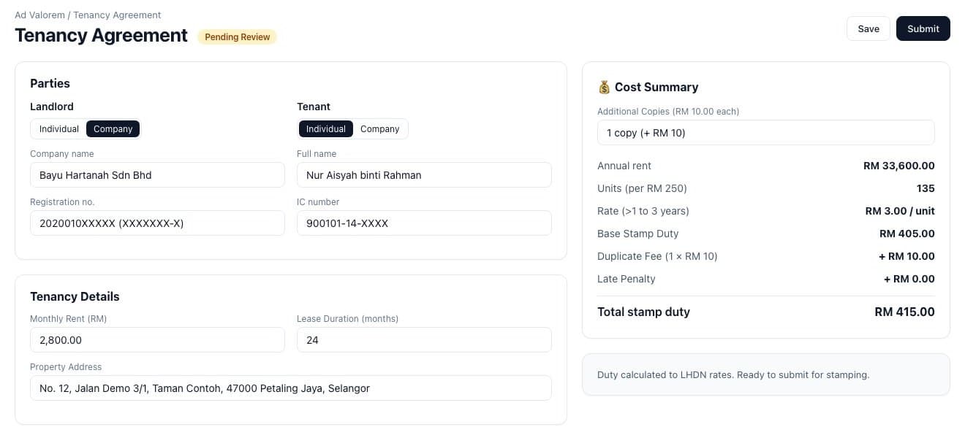This screenshot has height=435, width=965.
Task: Save the tenancy agreement
Action: [868, 28]
